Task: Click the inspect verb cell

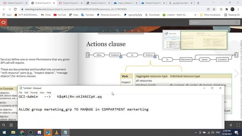Action: (x=126, y=82)
